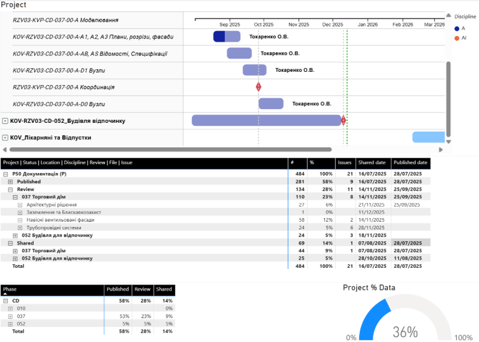This screenshot has height=342, width=479.
Task: Expand the Published status row with 281 items
Action: (10, 181)
